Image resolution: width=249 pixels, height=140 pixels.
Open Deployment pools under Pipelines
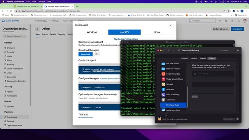tap(14, 125)
